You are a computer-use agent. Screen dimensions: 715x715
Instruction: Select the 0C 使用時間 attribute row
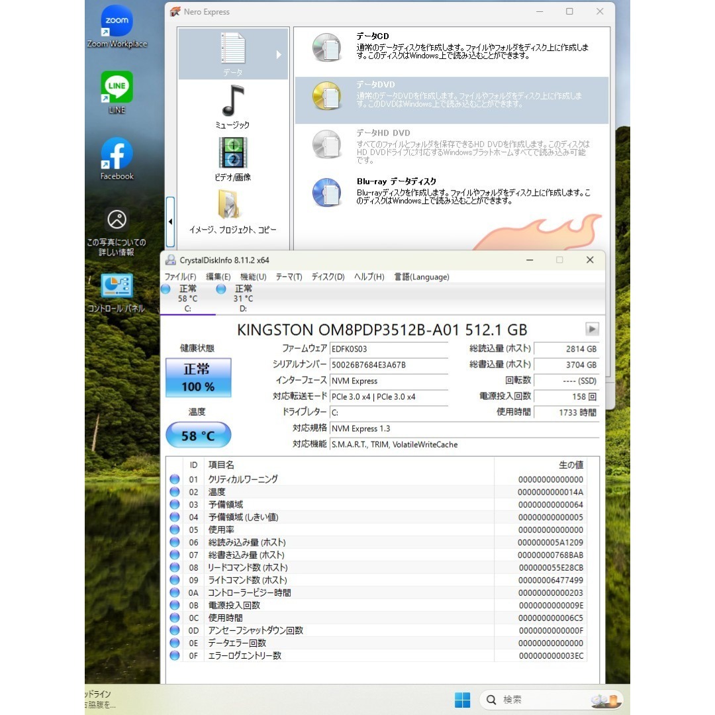coord(377,618)
